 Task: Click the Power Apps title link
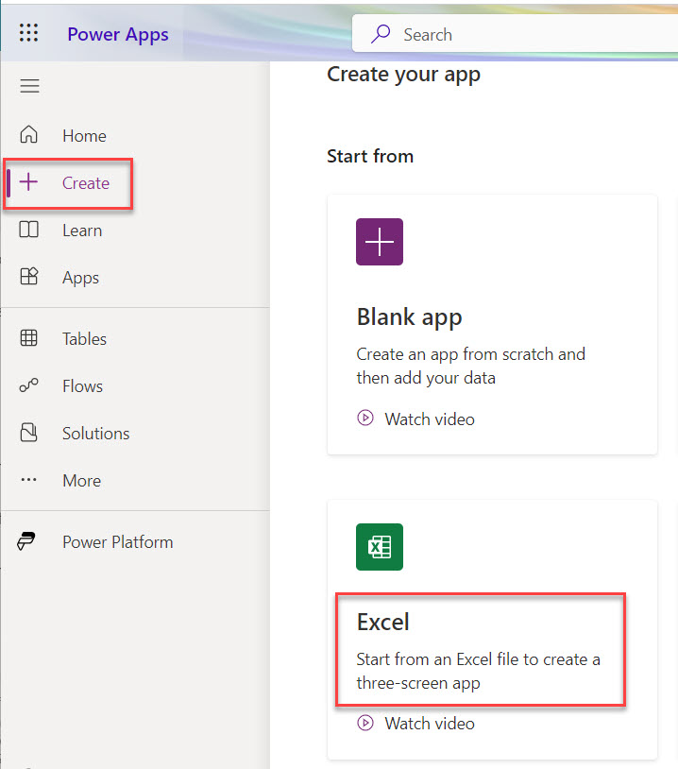(118, 35)
